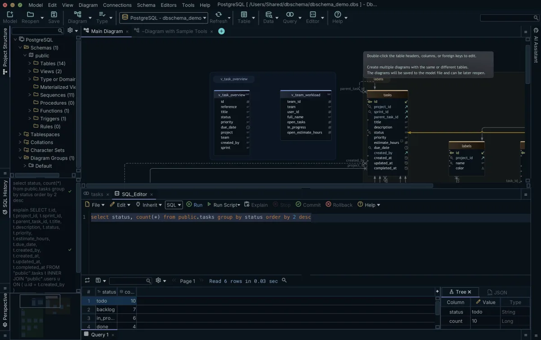The width and height of the screenshot is (541, 340).
Task: Open the Inherit dropdown in editor toolbar
Action: pyautogui.click(x=149, y=205)
